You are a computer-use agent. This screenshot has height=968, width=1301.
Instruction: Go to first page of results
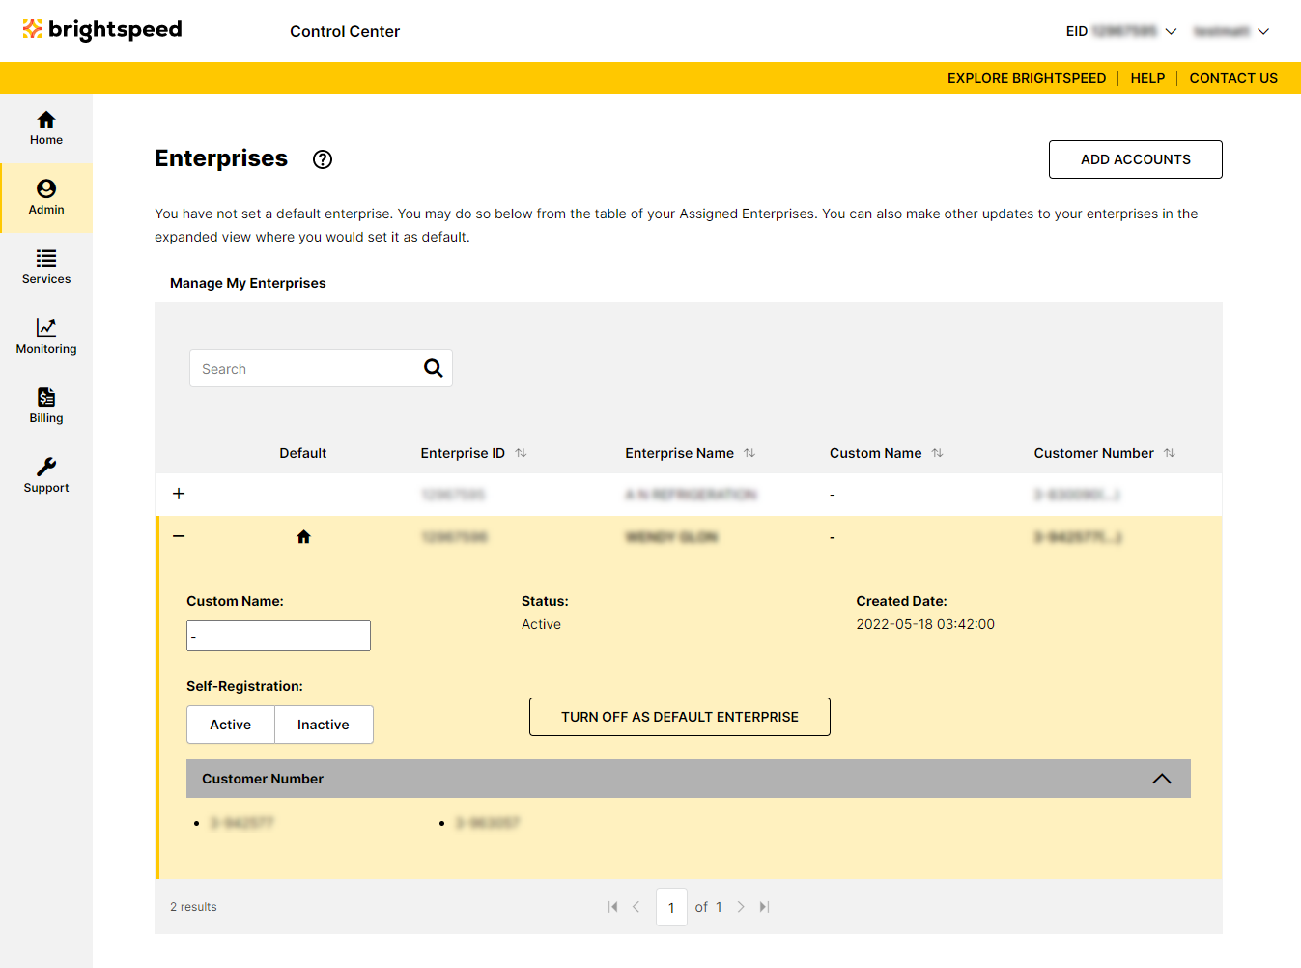(612, 907)
